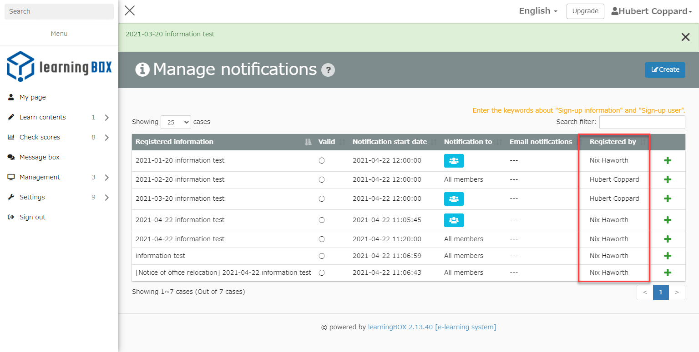This screenshot has height=352, width=699.
Task: Open the learningBOX 2.13.40 footer link
Action: point(432,327)
